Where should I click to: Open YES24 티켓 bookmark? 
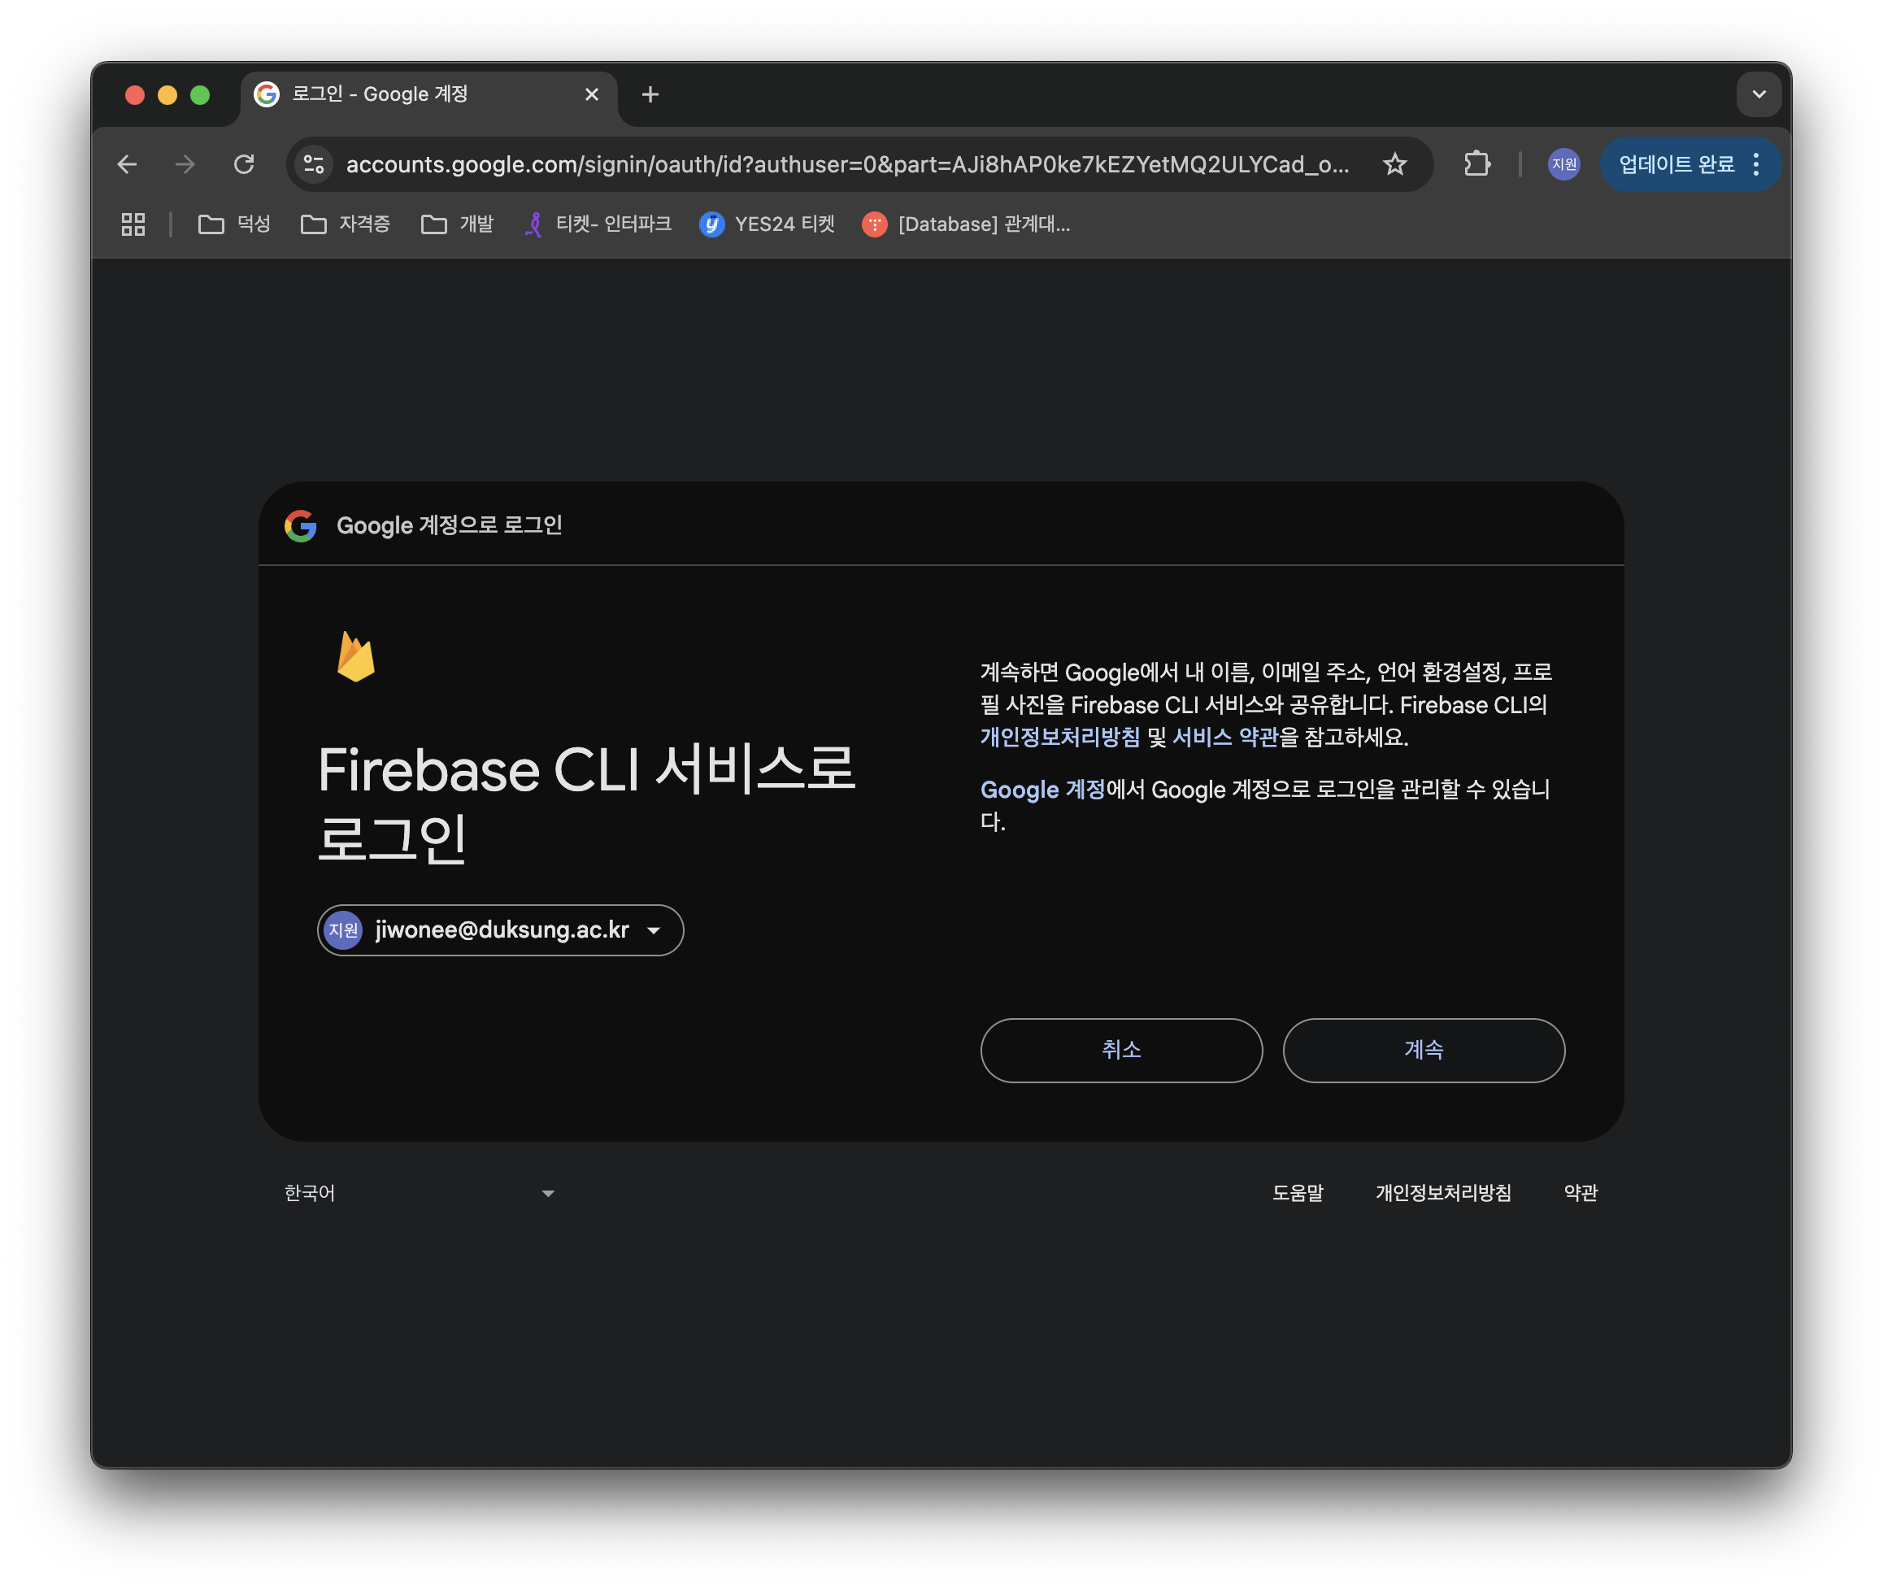768,224
